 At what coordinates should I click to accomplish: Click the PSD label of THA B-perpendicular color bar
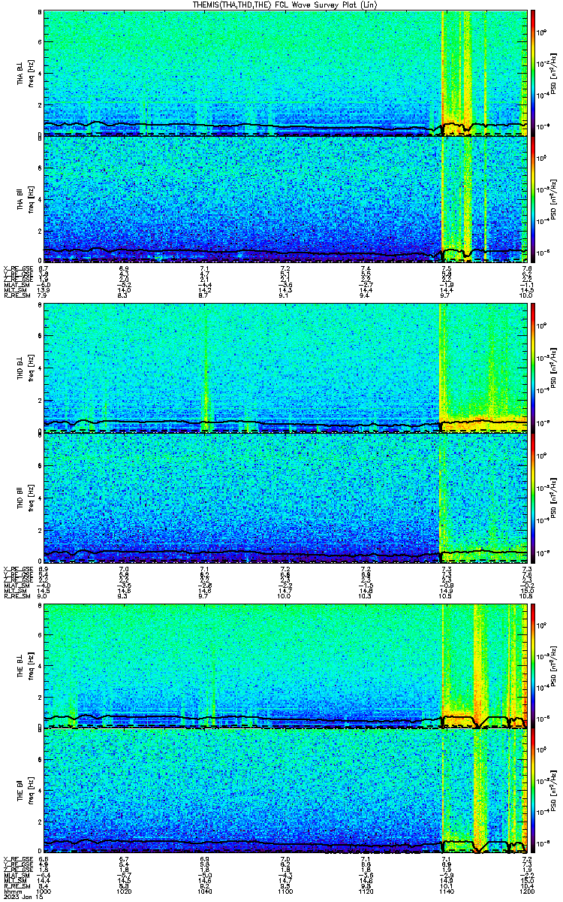tap(554, 72)
